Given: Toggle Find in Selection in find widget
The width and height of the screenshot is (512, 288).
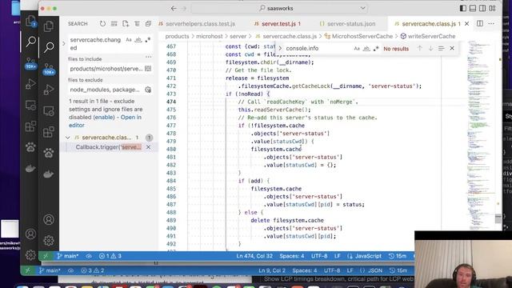Looking at the screenshot, I should 441,48.
